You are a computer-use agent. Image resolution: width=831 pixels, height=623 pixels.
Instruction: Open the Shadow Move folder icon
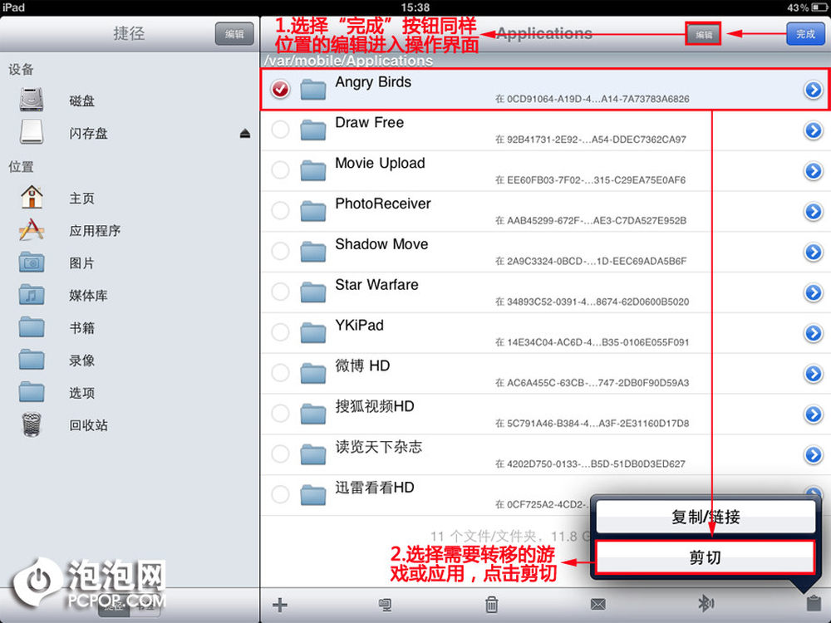click(312, 252)
